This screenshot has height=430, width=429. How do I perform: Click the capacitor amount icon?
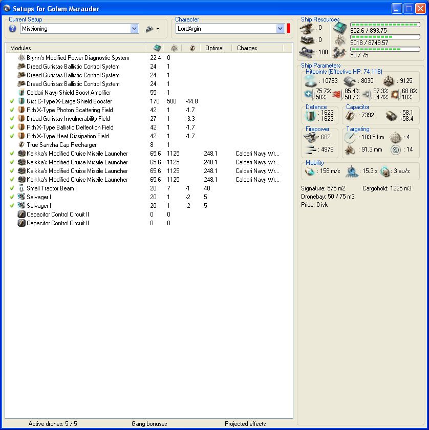pos(350,116)
